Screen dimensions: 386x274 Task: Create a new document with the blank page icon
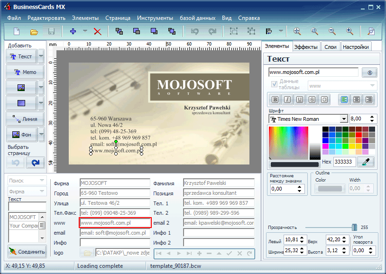(17, 31)
